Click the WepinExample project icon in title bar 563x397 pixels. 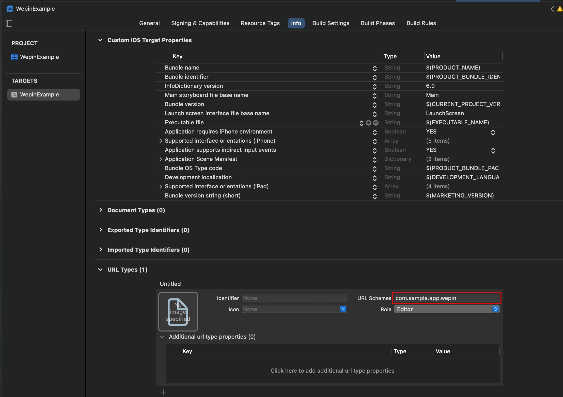coord(10,9)
